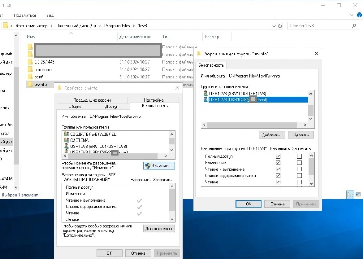Screen dimensions: 363x259
Task: Switch to large thumbnails view icon
Action: click(357, 195)
